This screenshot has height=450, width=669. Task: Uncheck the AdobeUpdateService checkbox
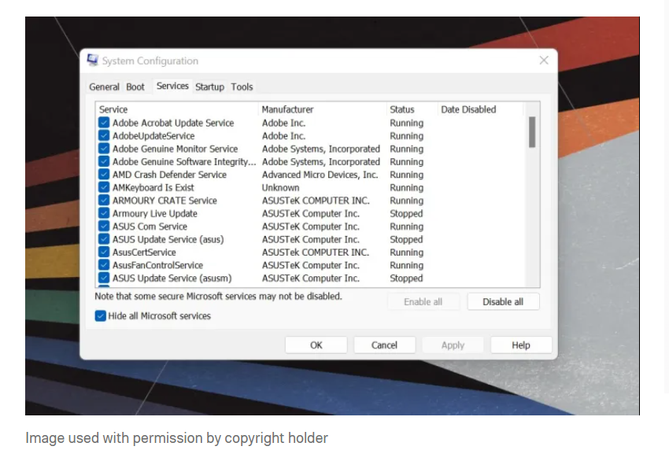coord(104,135)
